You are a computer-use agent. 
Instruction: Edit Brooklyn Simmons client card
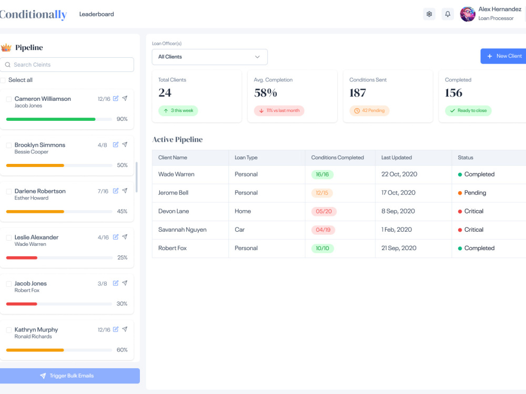coord(116,145)
